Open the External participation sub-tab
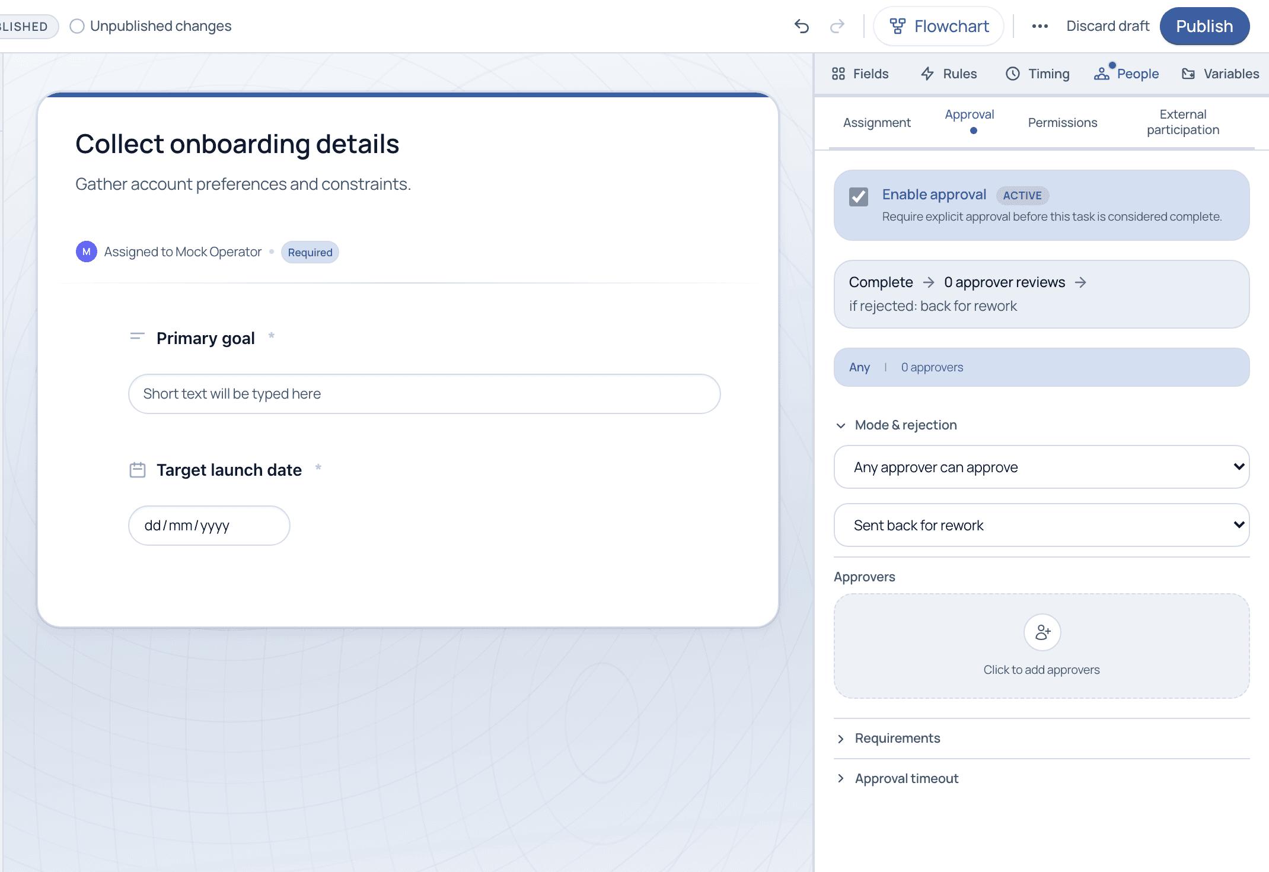Screen dimensions: 1269x872 coord(1183,122)
